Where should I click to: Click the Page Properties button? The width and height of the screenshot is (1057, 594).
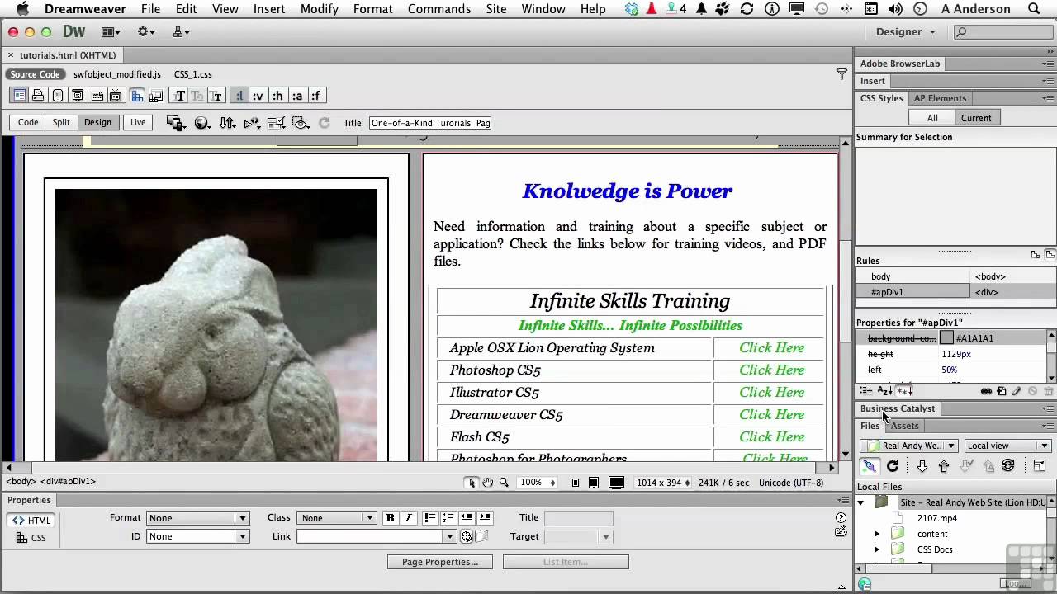point(440,562)
